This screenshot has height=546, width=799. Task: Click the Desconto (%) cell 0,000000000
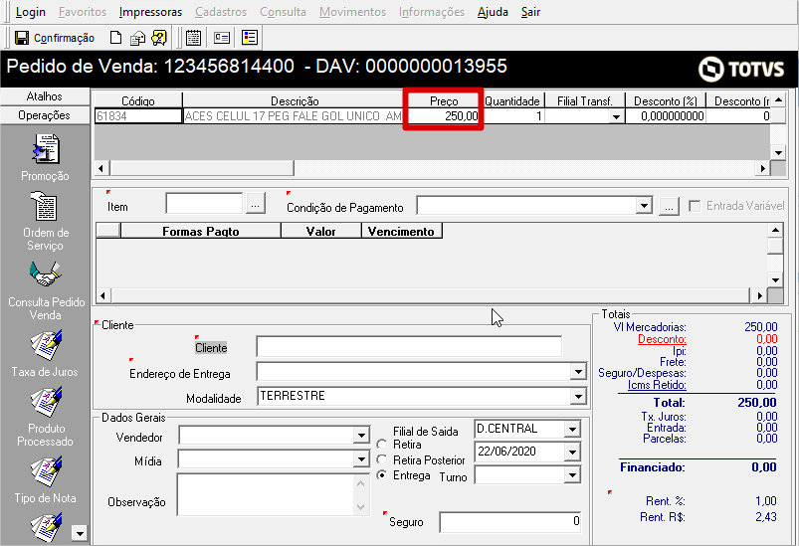[666, 116]
